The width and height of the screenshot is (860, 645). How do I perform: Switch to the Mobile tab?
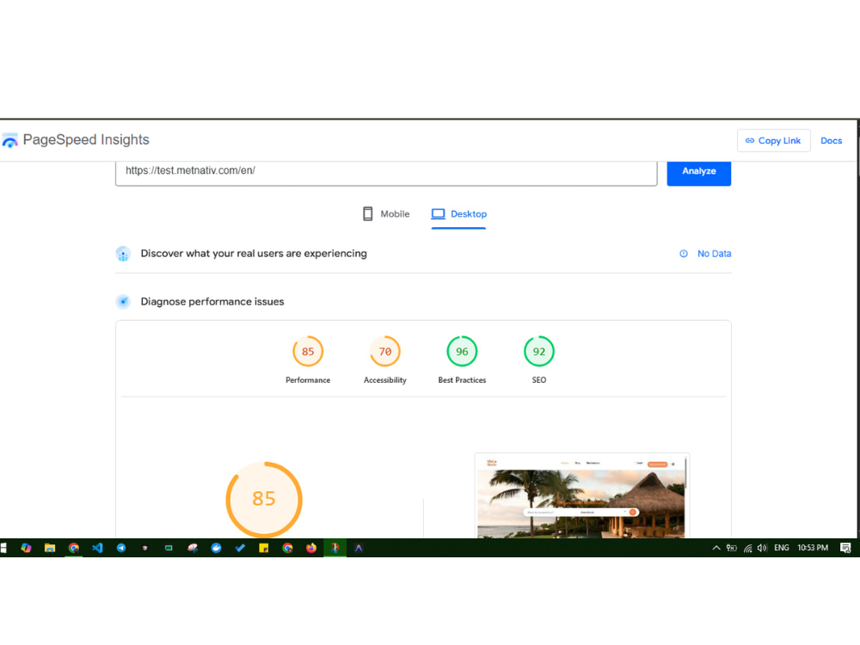tap(386, 214)
